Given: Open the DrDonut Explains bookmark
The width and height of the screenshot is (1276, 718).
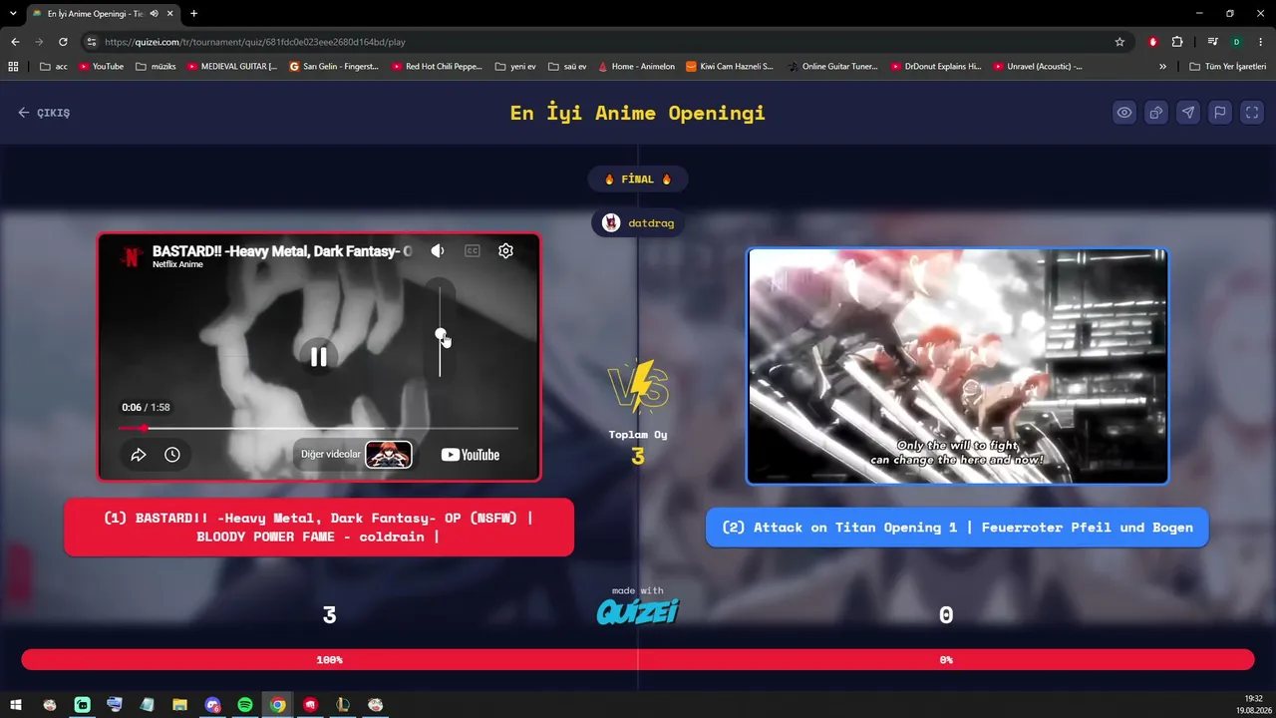Looking at the screenshot, I should pos(936,67).
